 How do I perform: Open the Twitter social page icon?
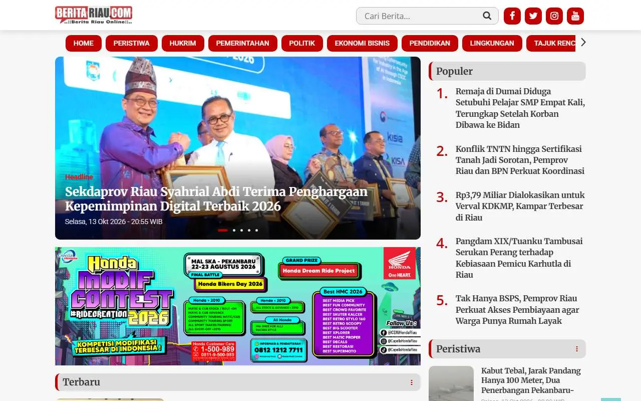(533, 16)
